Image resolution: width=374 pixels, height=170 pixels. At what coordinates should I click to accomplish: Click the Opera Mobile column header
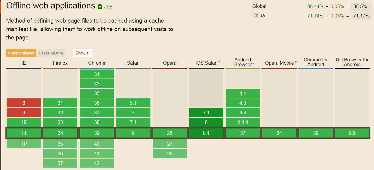tap(279, 63)
